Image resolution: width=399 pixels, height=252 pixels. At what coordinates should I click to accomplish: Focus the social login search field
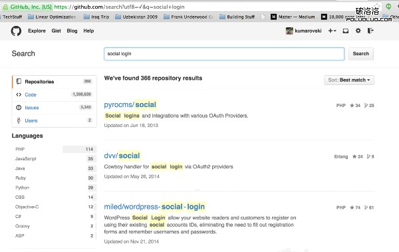tap(224, 54)
